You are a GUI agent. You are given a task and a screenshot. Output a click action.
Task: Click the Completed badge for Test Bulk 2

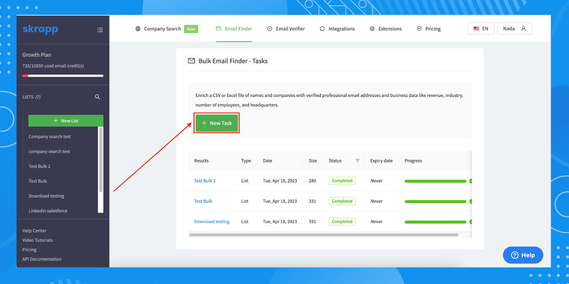pos(342,181)
